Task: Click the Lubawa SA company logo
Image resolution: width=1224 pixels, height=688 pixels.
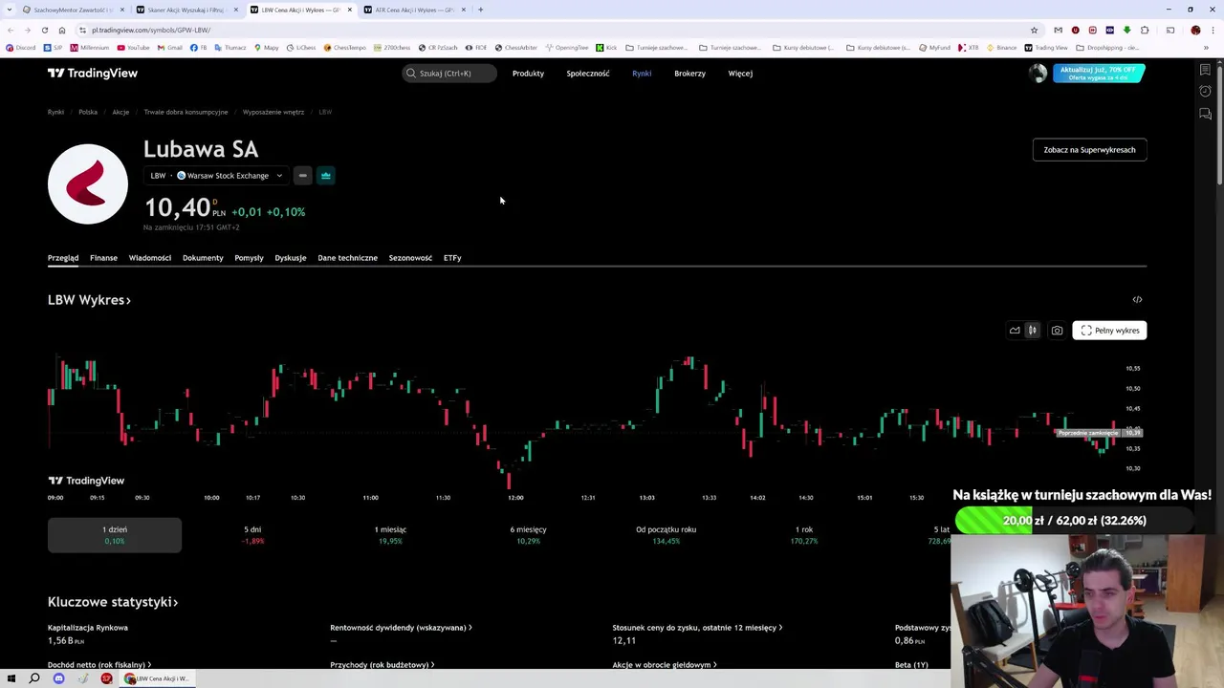Action: (88, 183)
